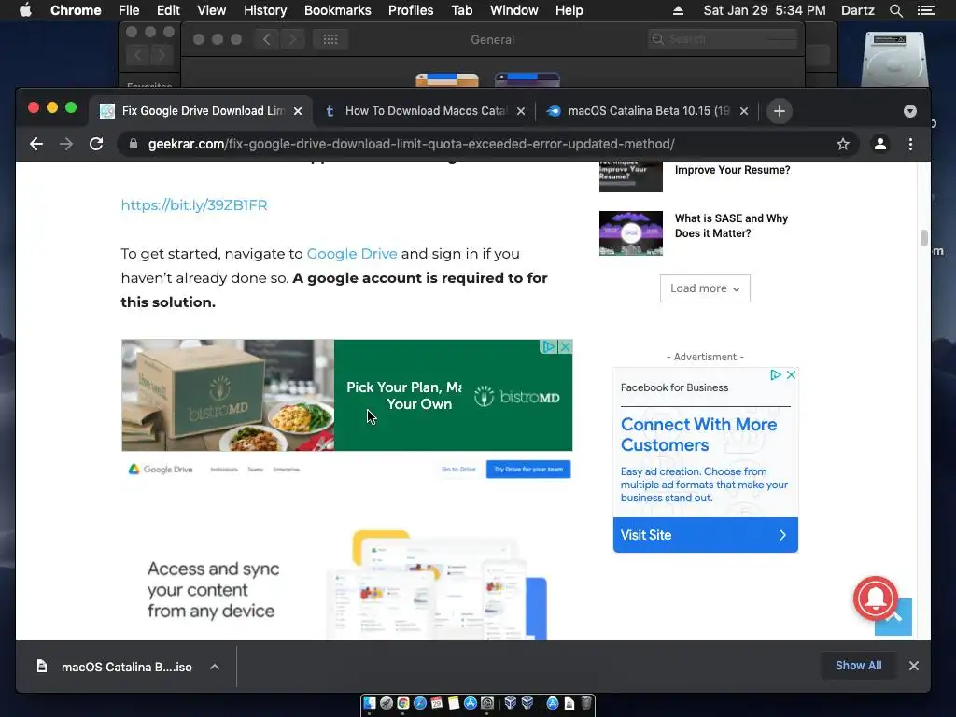Open the Bookmarks menu
This screenshot has height=717, width=956.
[x=337, y=10]
